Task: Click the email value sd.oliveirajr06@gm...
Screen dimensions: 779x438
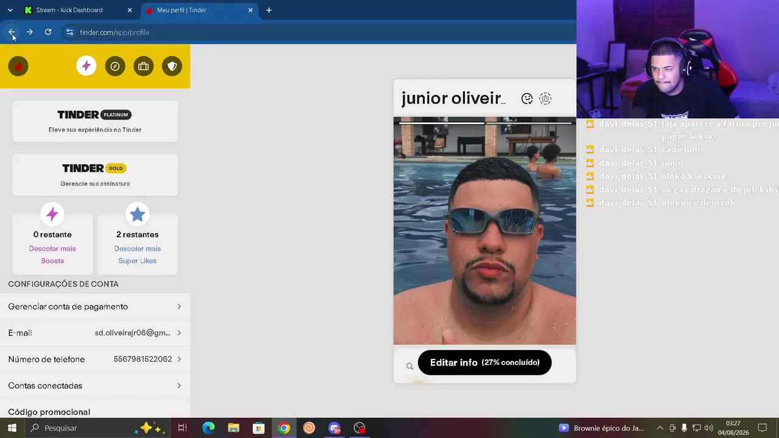Action: click(x=133, y=333)
